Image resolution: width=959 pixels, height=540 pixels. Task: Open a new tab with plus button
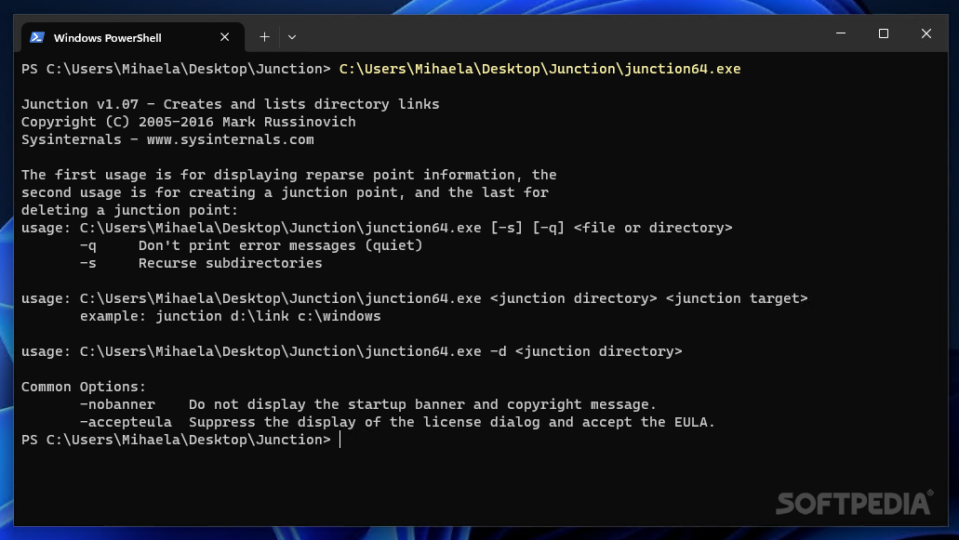(264, 37)
